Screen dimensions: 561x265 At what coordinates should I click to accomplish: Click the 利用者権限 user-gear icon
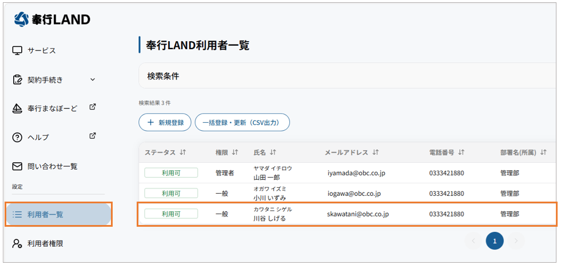pyautogui.click(x=17, y=244)
